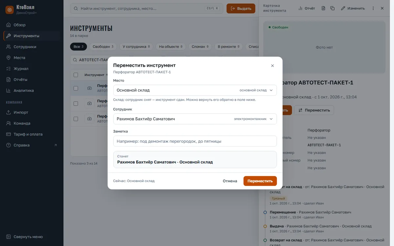
Task: Open the three-dots menu in tool card
Action: click(x=373, y=8)
